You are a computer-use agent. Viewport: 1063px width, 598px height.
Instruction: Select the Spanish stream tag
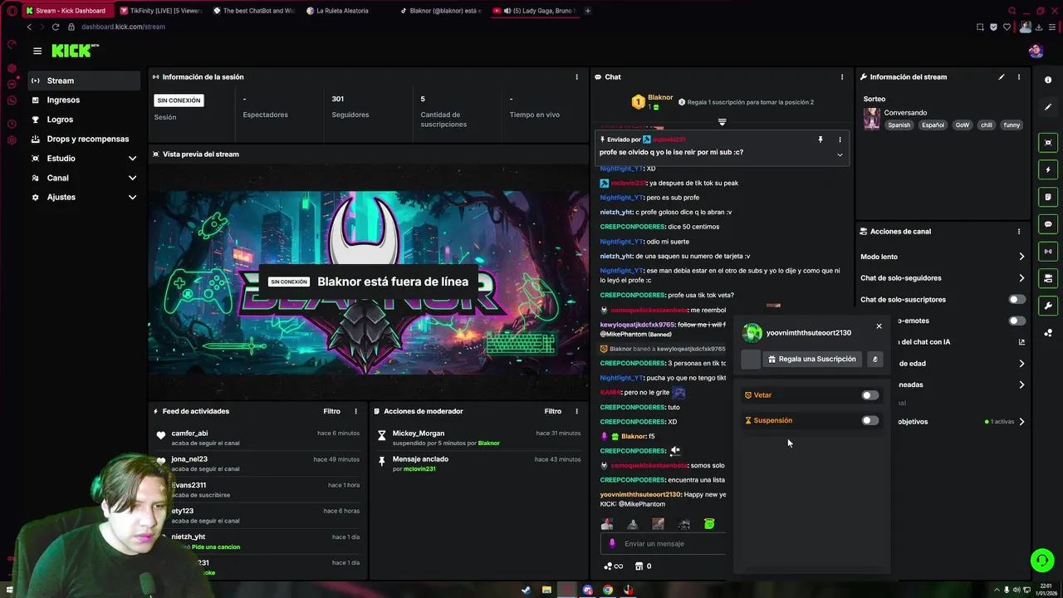point(899,125)
